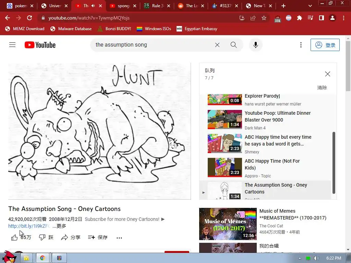Open the Angry Birds start button
The width and height of the screenshot is (351, 263).
(9, 257)
